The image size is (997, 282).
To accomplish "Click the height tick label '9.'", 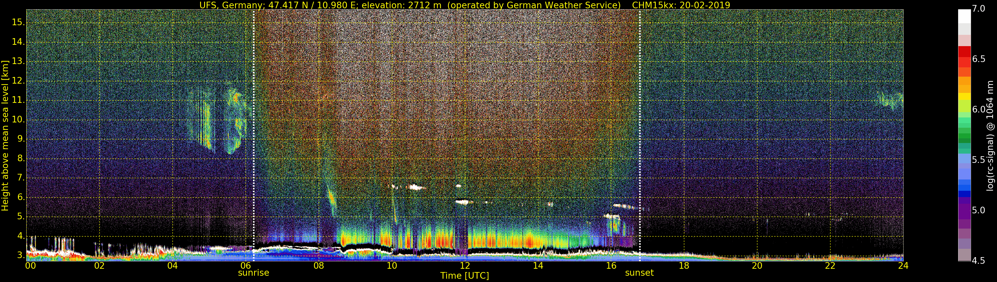I will coord(21,139).
